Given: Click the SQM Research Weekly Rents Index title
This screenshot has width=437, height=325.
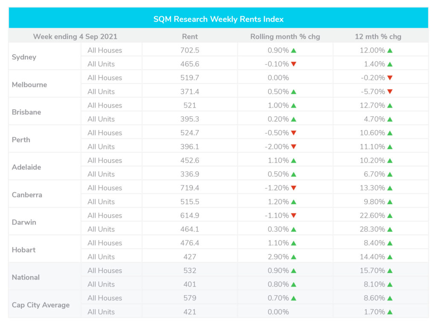Looking at the screenshot, I should [218, 19].
